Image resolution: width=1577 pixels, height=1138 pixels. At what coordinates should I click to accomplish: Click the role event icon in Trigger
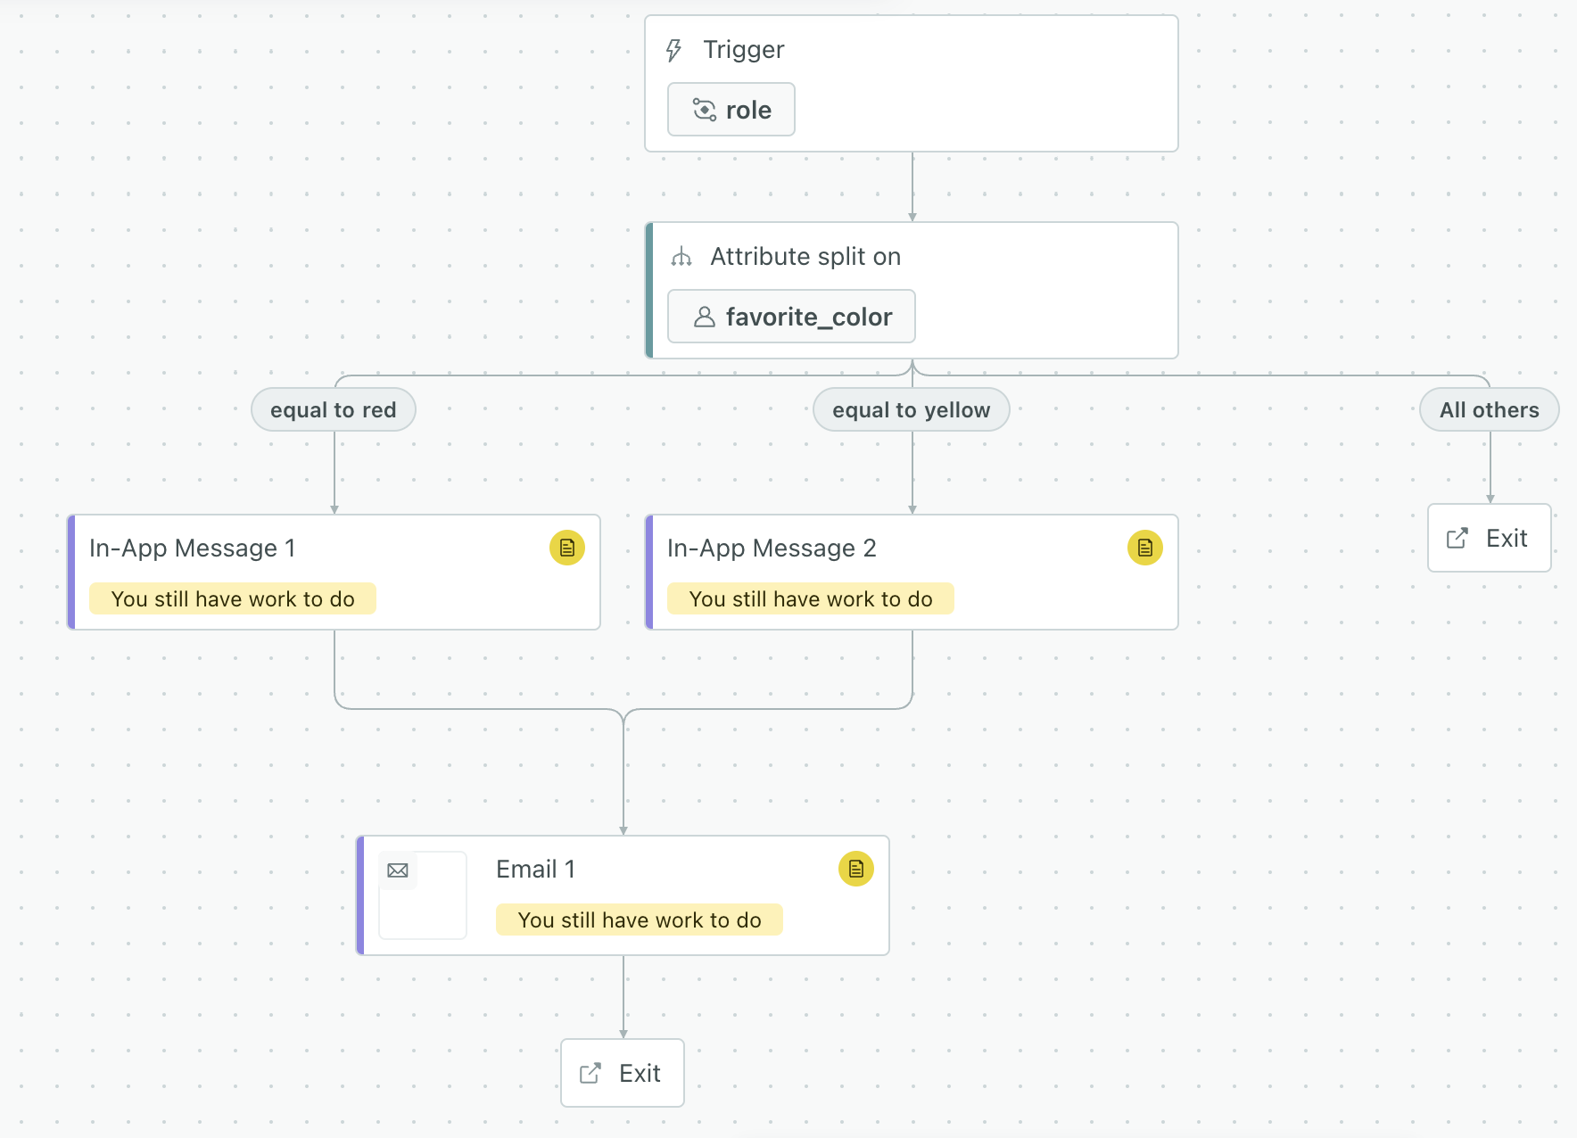point(704,110)
